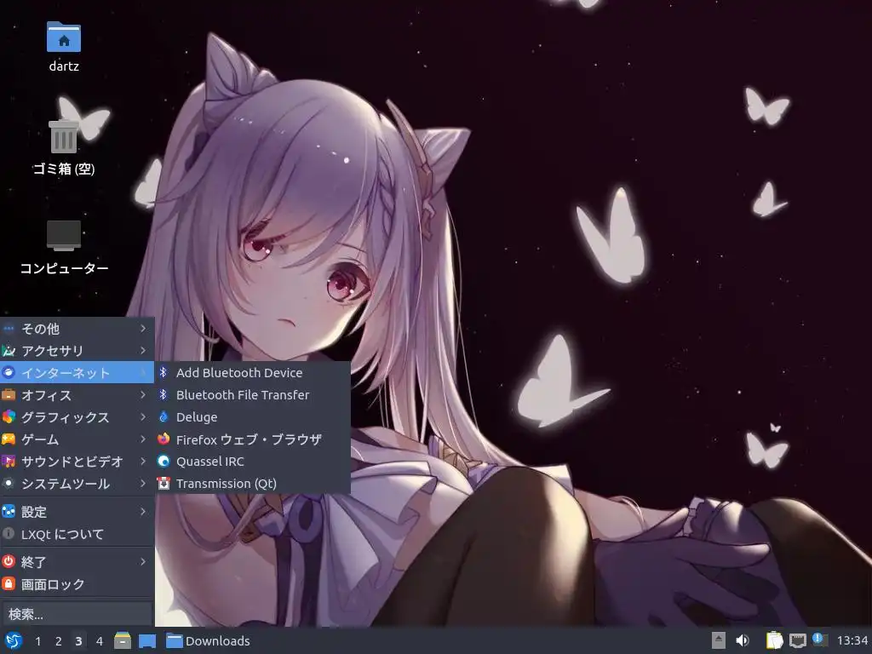Switch to desktop 3

coord(79,641)
